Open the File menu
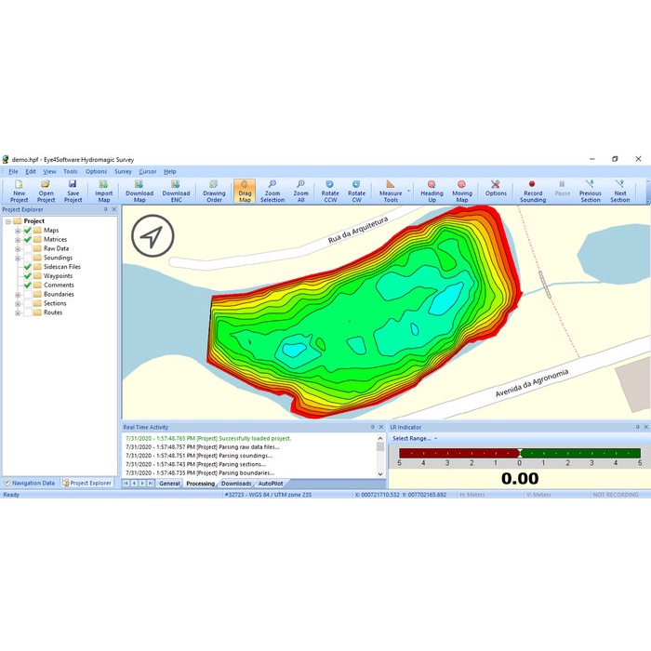Screen dimensions: 651x651 13,171
